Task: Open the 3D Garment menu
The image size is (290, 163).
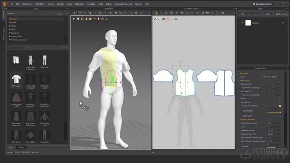Action: 27,4
